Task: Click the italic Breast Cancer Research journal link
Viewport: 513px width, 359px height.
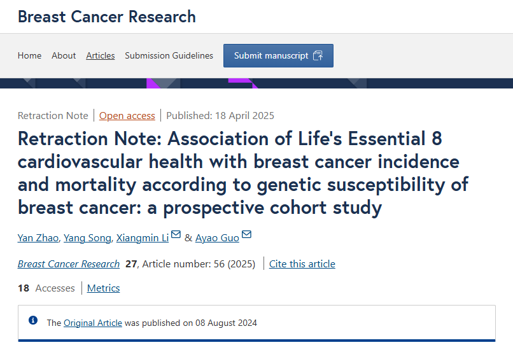Action: pos(69,264)
